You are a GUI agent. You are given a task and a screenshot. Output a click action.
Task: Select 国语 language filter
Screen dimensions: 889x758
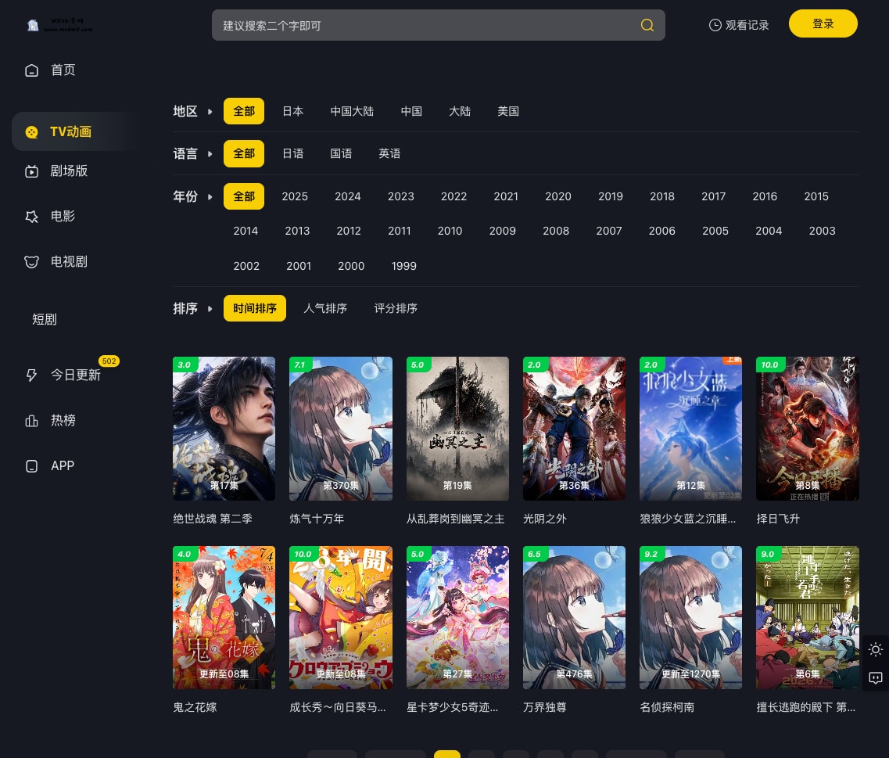342,153
